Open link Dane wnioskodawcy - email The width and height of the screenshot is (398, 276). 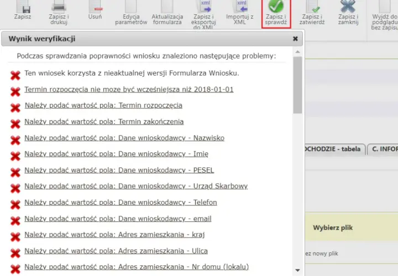pos(118,219)
